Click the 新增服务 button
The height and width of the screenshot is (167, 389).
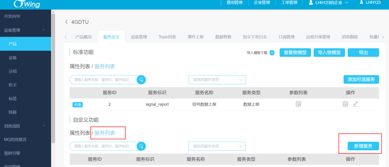tap(363, 146)
